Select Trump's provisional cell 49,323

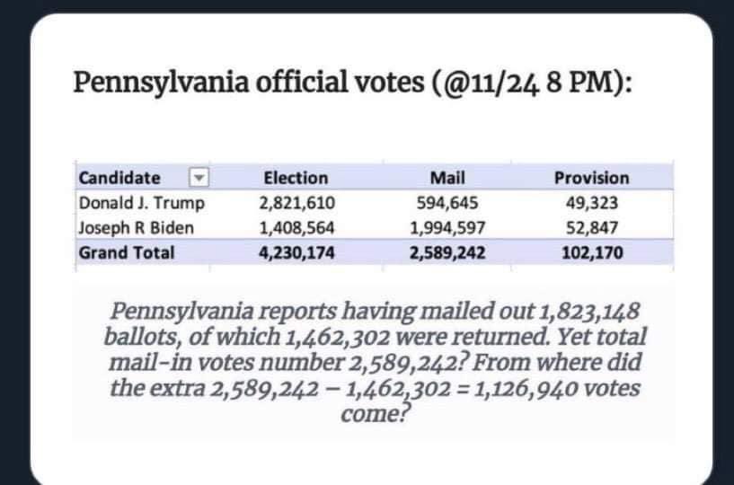pyautogui.click(x=591, y=202)
